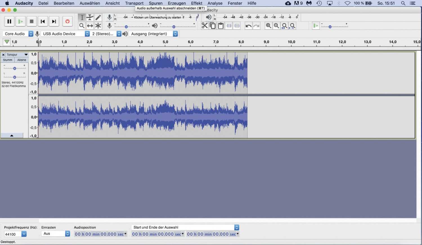422x245 pixels.
Task: Redo the last undone action
Action: pos(257,26)
